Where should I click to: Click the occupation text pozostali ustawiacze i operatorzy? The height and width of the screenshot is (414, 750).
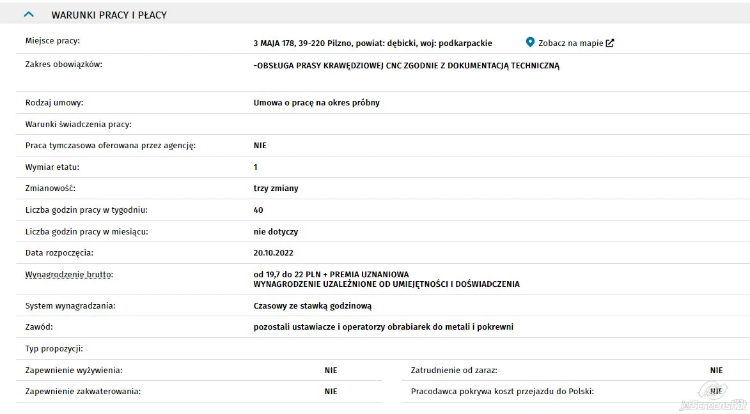click(384, 327)
